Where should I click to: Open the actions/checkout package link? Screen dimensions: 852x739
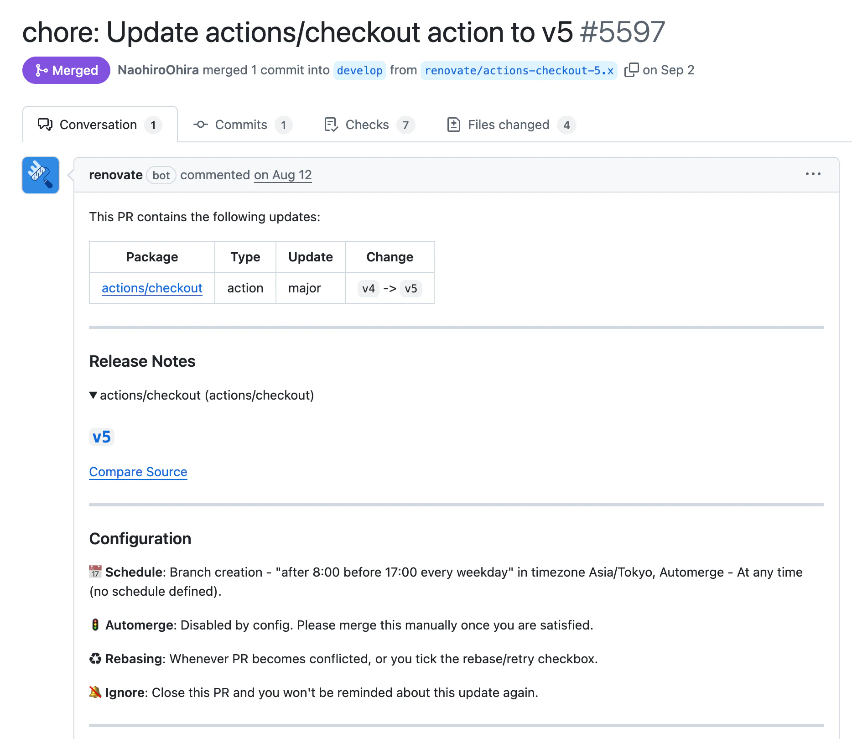point(152,288)
